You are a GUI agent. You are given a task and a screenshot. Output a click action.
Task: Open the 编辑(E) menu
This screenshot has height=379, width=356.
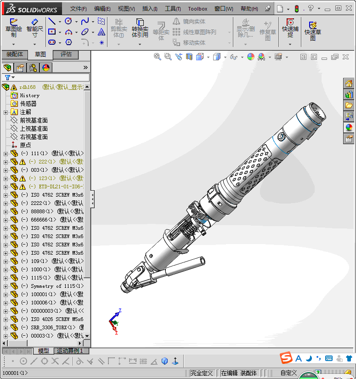[x=102, y=9]
